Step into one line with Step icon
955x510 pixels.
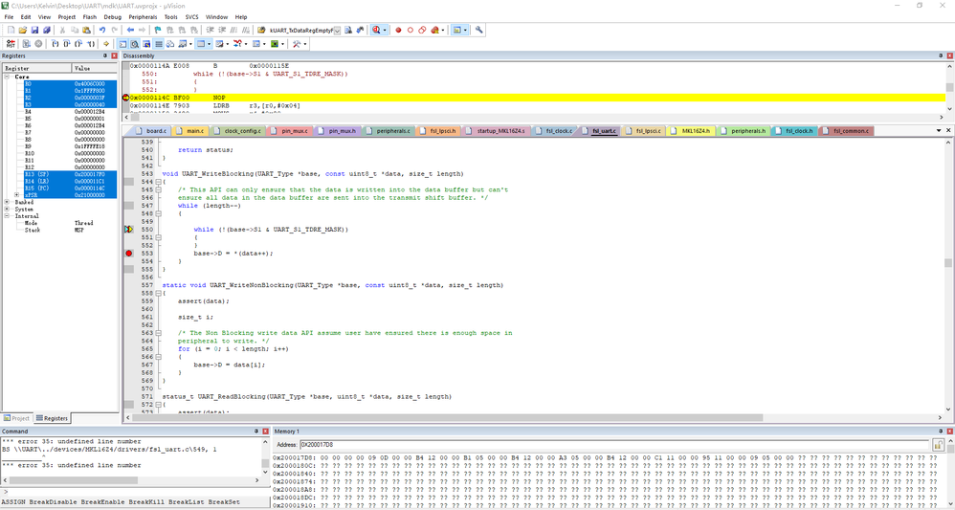click(56, 44)
